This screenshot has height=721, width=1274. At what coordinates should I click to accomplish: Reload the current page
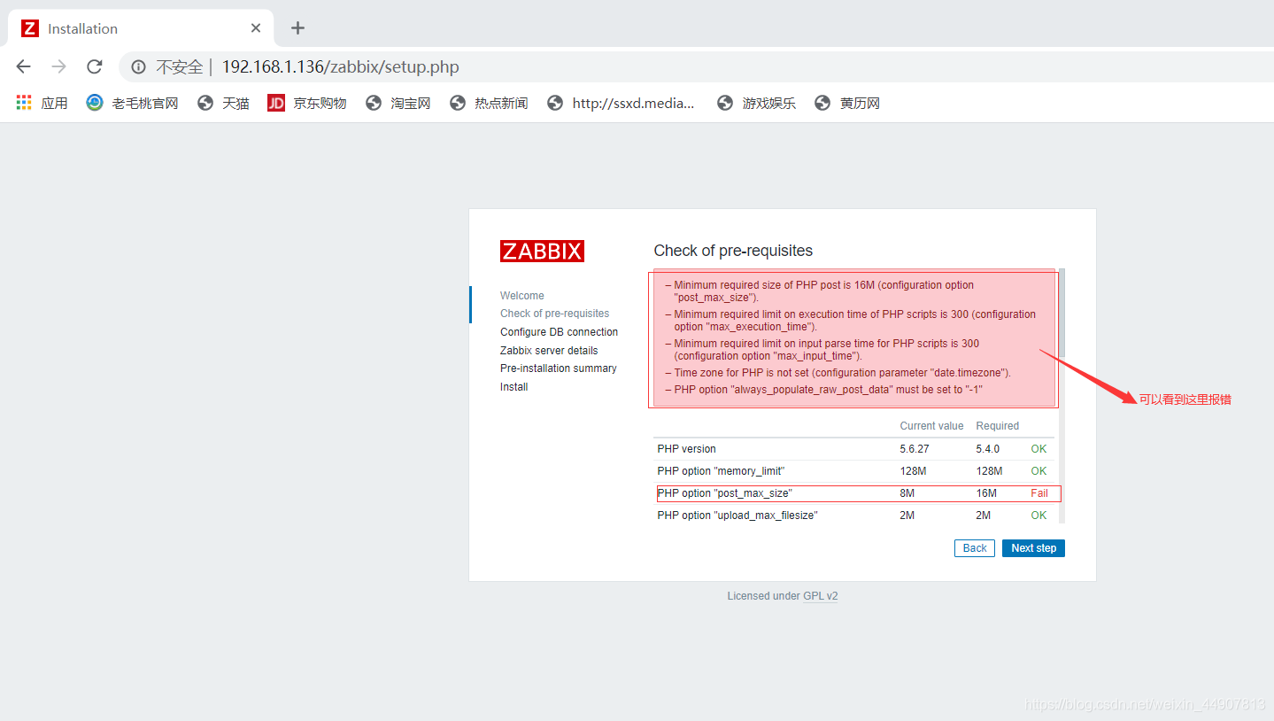point(95,66)
